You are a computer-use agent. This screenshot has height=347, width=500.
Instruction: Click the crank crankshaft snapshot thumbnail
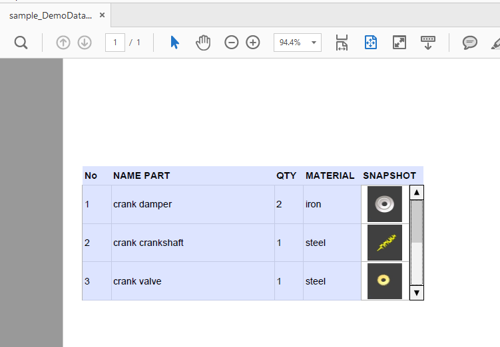coord(385,243)
